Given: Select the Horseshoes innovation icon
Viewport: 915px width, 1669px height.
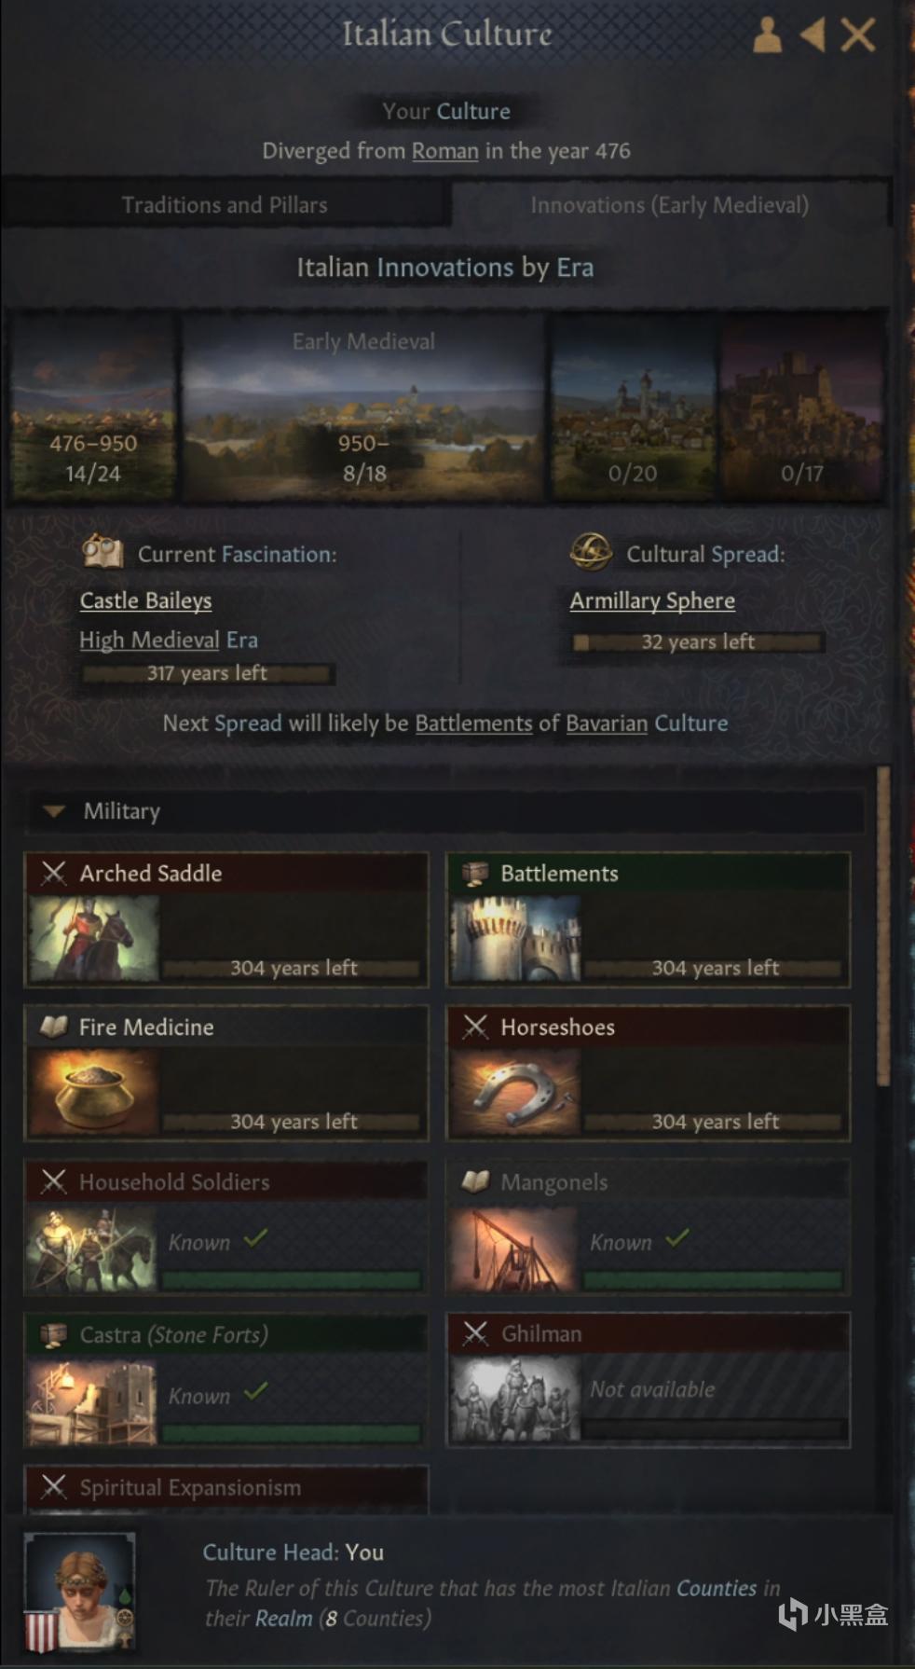Looking at the screenshot, I should pyautogui.click(x=515, y=1092).
